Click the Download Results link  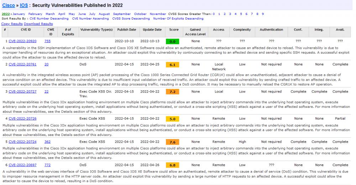pos(38,23)
